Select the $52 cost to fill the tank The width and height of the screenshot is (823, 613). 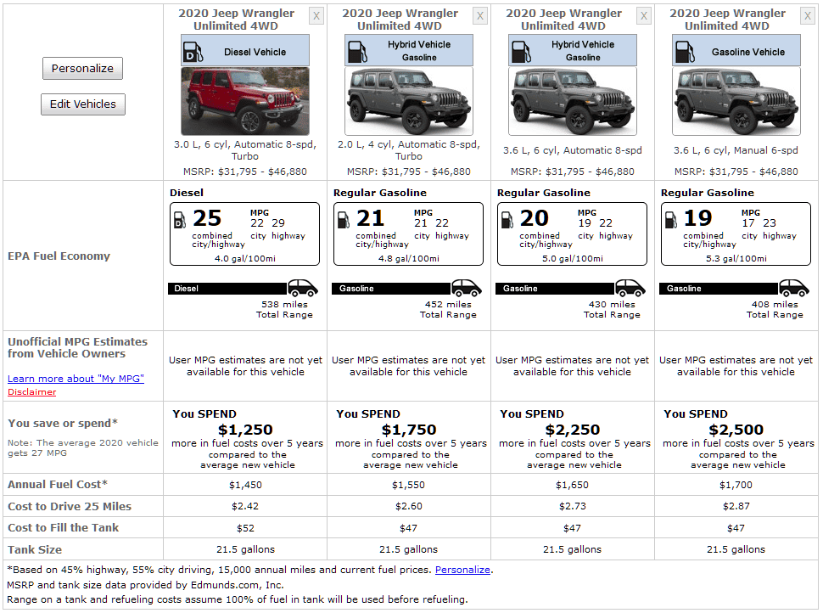click(x=245, y=528)
